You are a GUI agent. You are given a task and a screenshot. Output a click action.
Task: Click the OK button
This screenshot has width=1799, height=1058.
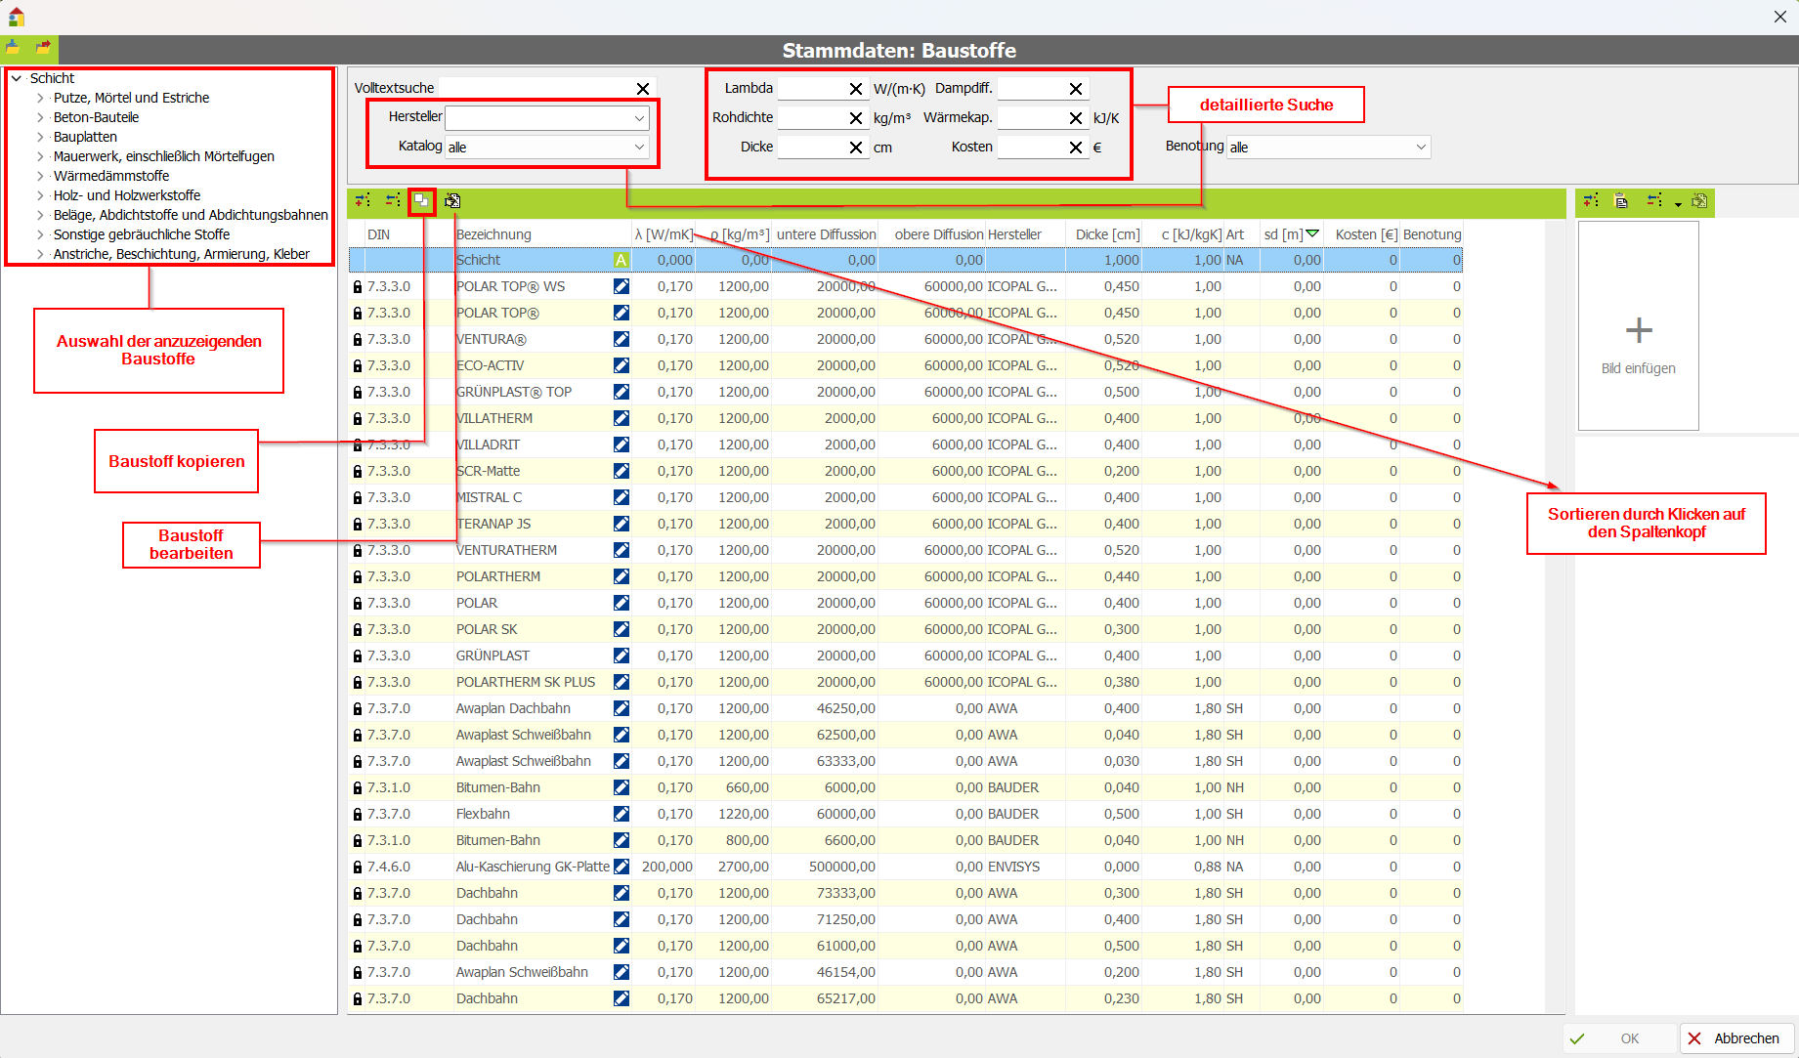[x=1619, y=1038]
